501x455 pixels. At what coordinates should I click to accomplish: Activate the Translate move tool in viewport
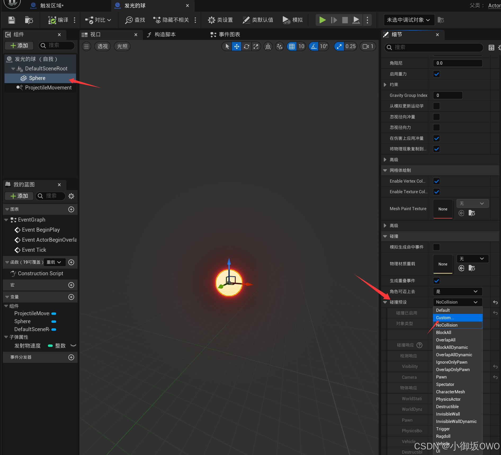click(x=236, y=47)
